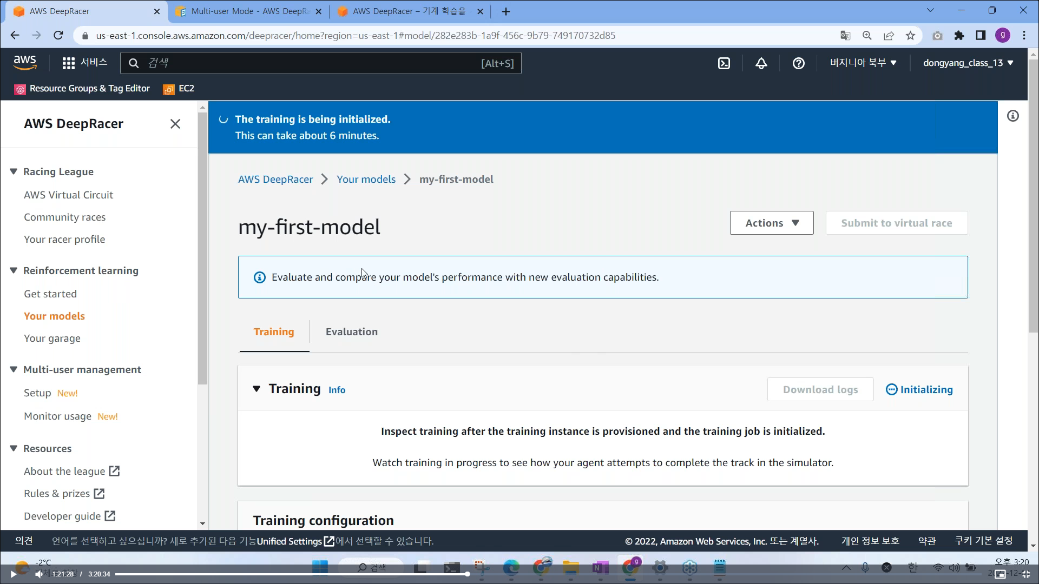Image resolution: width=1039 pixels, height=584 pixels.
Task: Open the help question mark icon
Action: [x=798, y=63]
